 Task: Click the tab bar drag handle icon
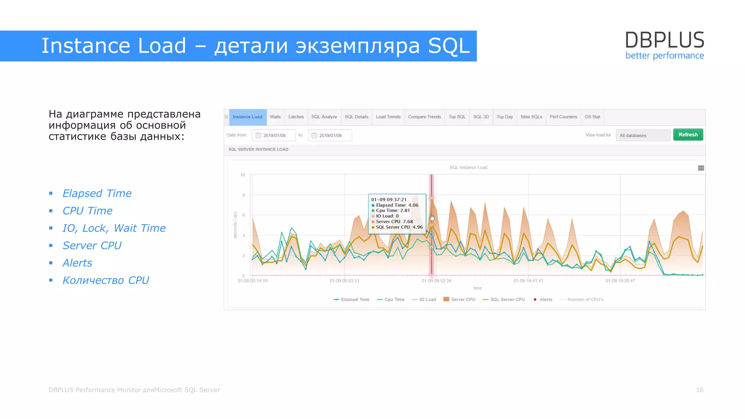click(x=226, y=117)
